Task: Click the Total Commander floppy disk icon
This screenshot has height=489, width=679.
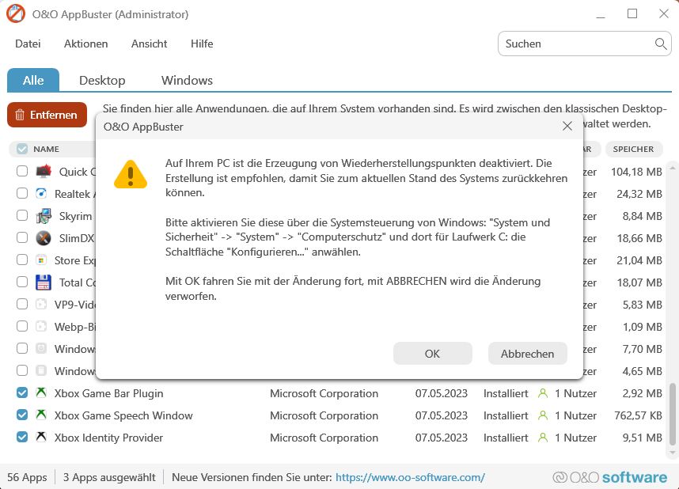Action: coord(42,282)
